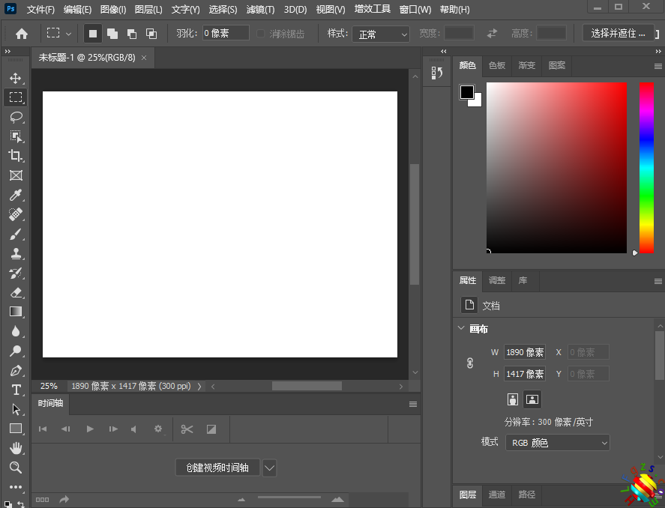Open the 文件(F) menu
665x508 pixels.
40,9
